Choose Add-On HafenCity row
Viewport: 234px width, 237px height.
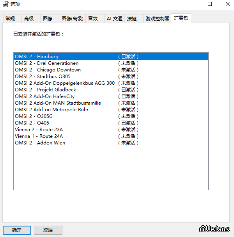pyautogui.click(x=111, y=96)
